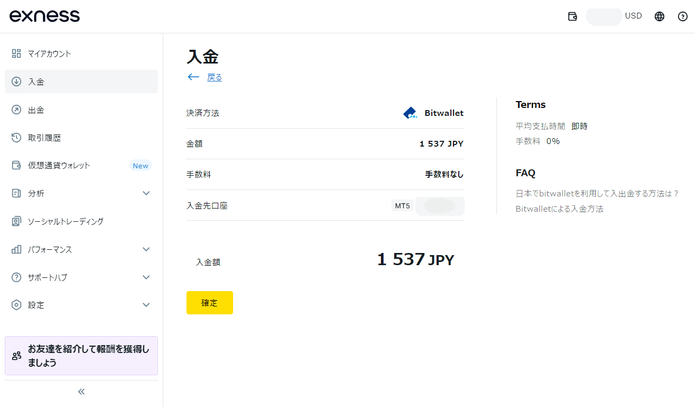Click the 入金先口座 label
695x407 pixels.
[207, 205]
